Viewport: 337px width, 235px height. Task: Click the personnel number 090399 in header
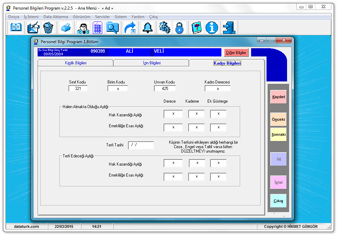(x=98, y=51)
